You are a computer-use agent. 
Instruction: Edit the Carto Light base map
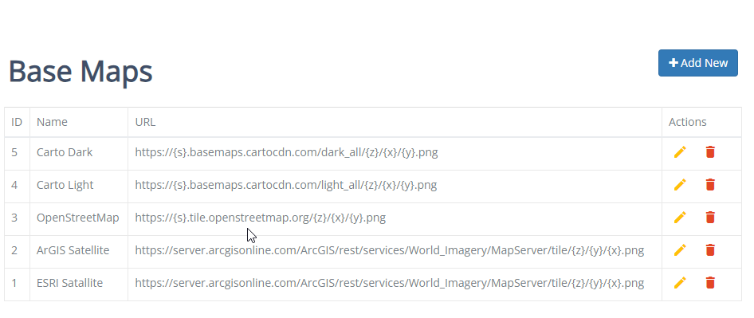click(x=679, y=185)
